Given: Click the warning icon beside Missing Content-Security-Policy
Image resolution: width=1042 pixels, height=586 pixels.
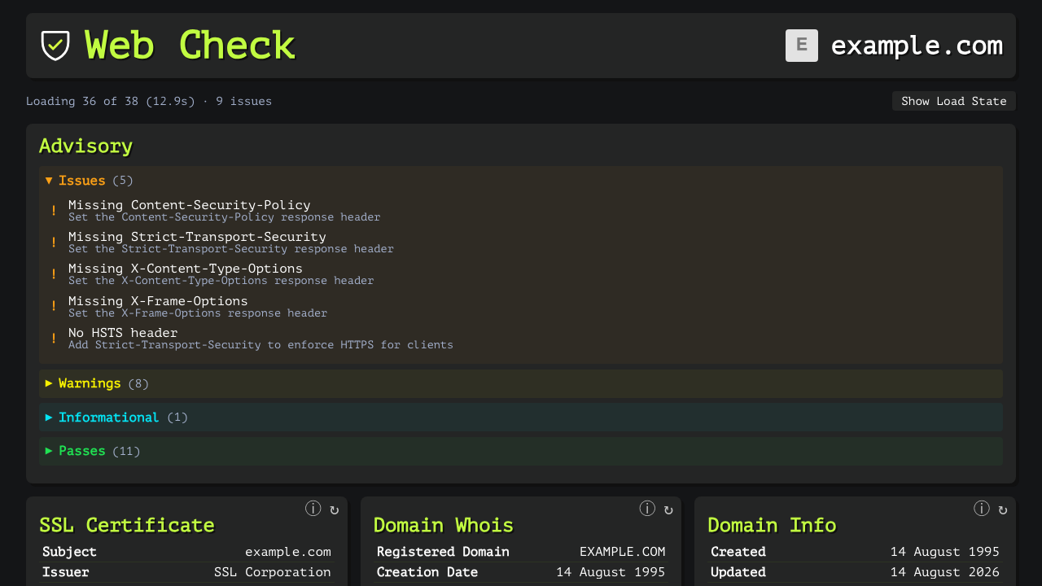Looking at the screenshot, I should 54,211.
